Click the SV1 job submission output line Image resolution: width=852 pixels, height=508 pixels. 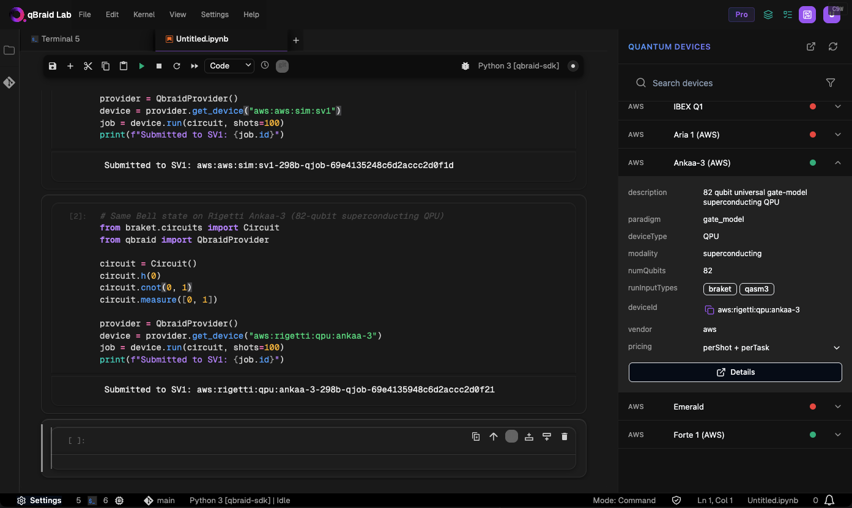279,165
